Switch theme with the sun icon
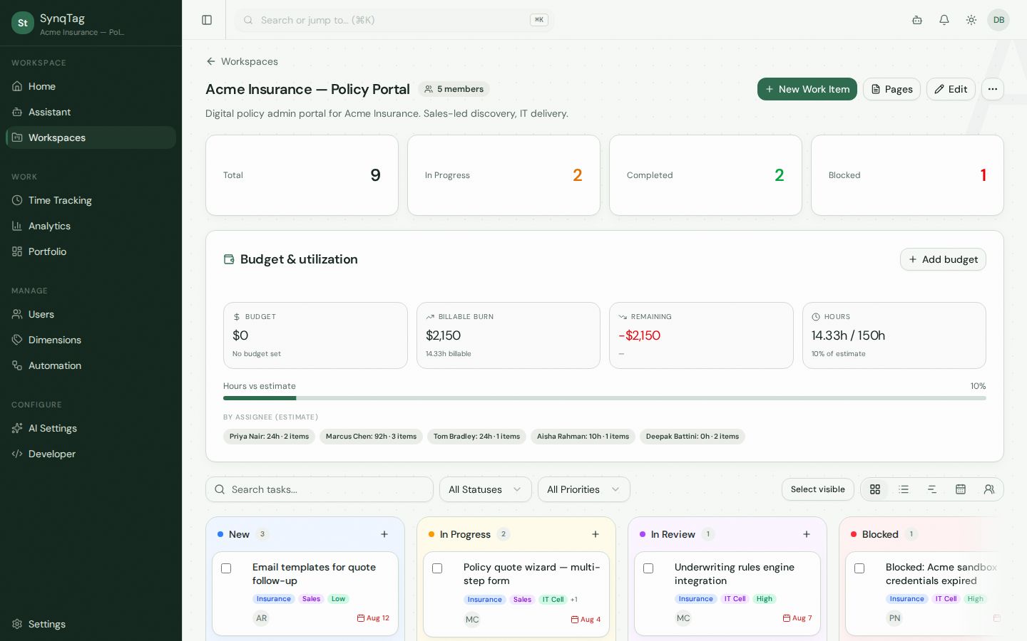Image resolution: width=1027 pixels, height=641 pixels. coord(971,20)
